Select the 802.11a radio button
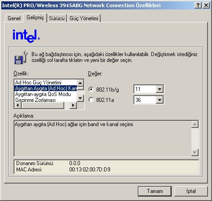This screenshot has height=201, width=212. click(x=91, y=100)
